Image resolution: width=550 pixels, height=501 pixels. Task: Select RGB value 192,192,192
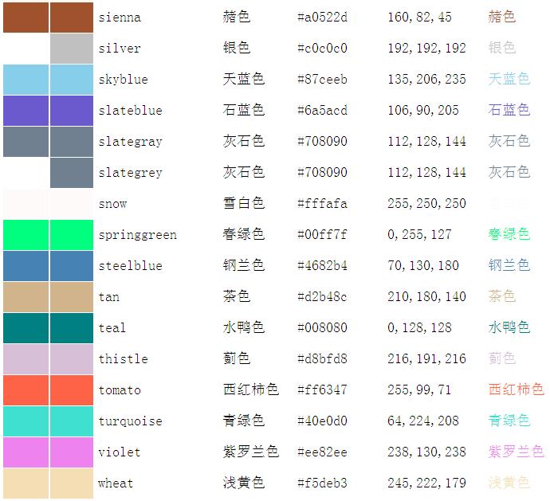427,49
